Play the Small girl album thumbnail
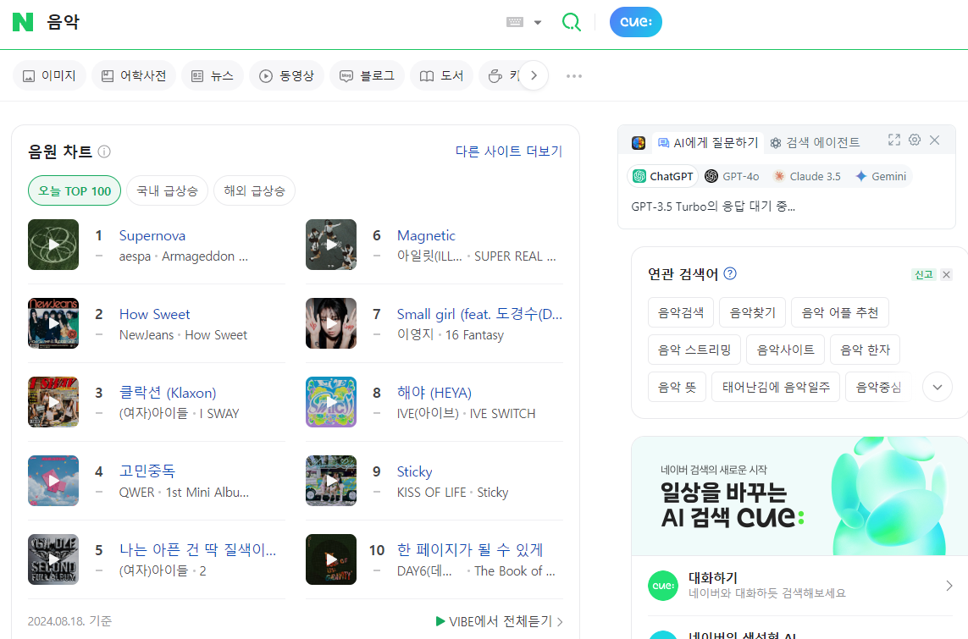This screenshot has width=968, height=639. [x=331, y=323]
